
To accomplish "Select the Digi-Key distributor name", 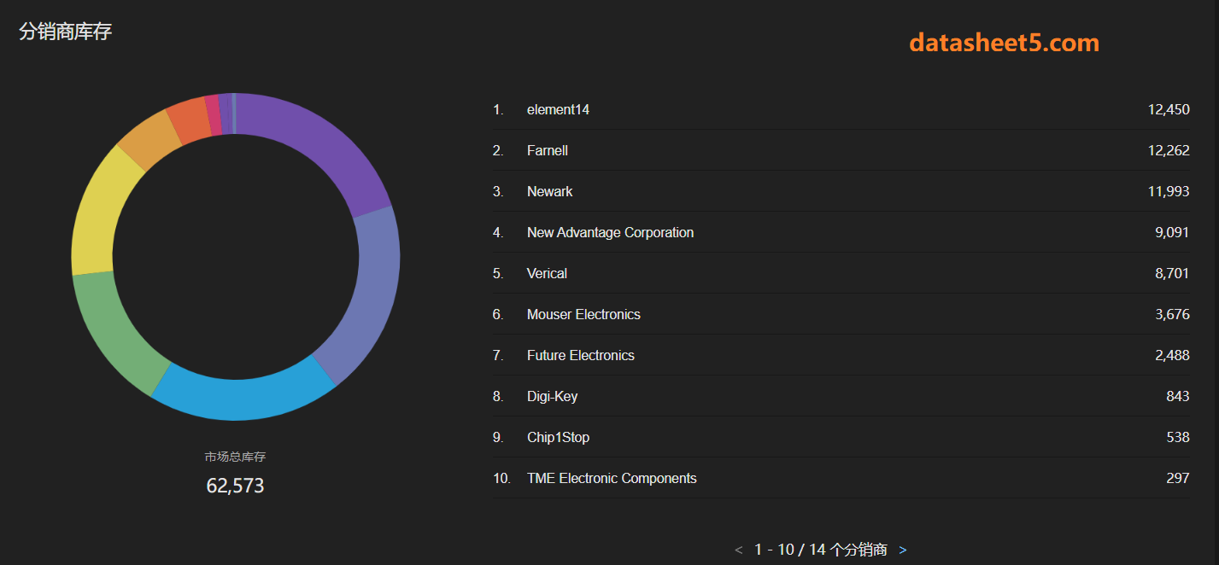I will pyautogui.click(x=553, y=396).
